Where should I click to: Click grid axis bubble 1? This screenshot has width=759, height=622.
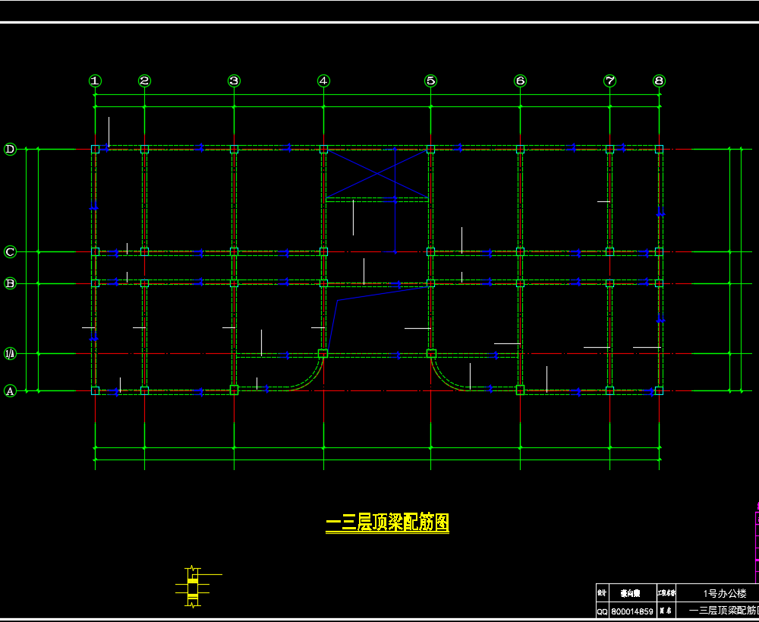click(95, 81)
